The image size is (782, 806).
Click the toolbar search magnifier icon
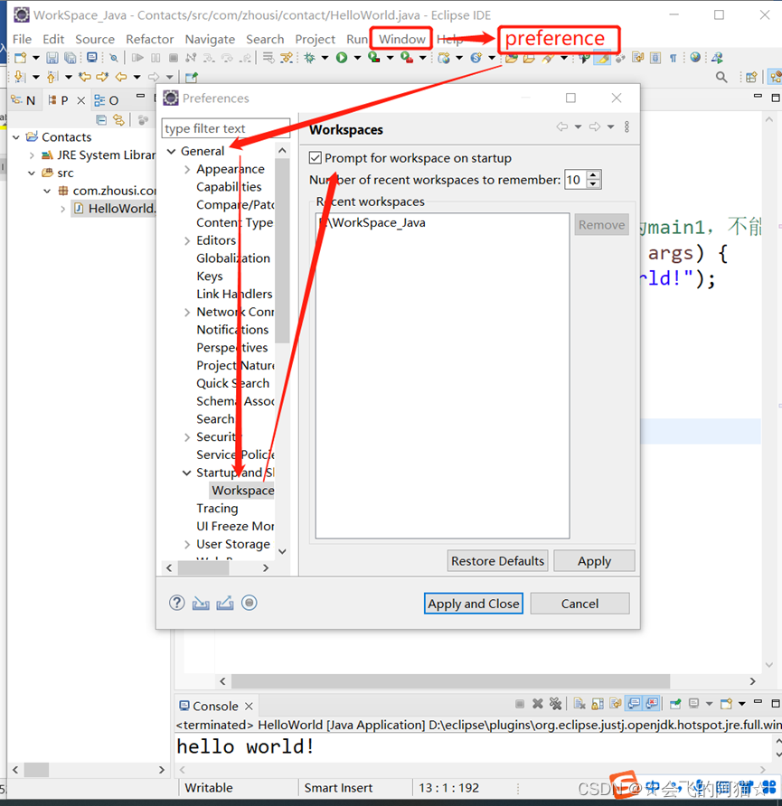click(x=721, y=77)
